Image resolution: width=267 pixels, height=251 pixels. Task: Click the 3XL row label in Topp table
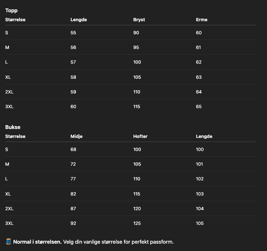click(x=9, y=107)
